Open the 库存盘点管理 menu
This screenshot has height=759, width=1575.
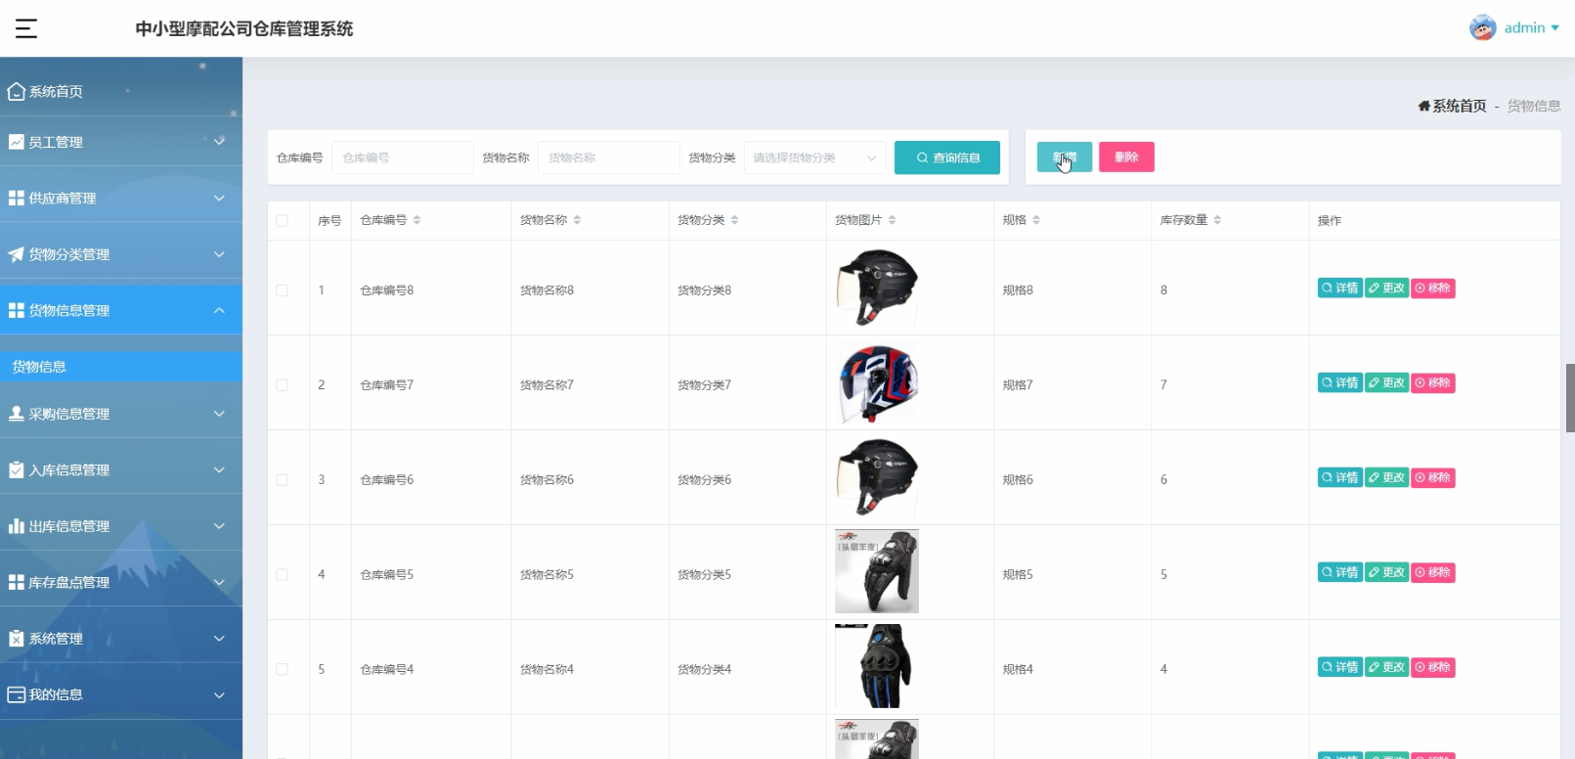click(x=121, y=582)
